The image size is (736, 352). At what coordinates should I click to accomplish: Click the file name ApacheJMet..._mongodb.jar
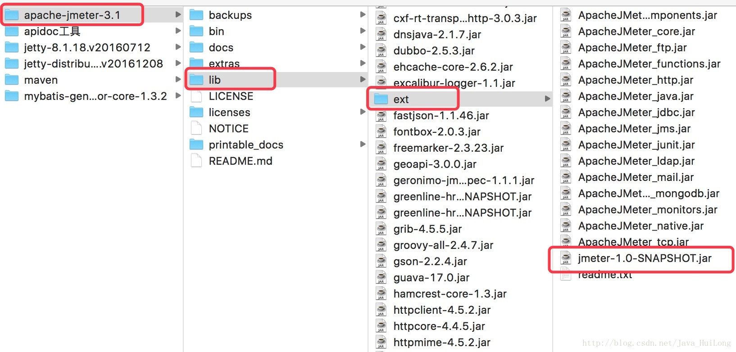click(649, 194)
